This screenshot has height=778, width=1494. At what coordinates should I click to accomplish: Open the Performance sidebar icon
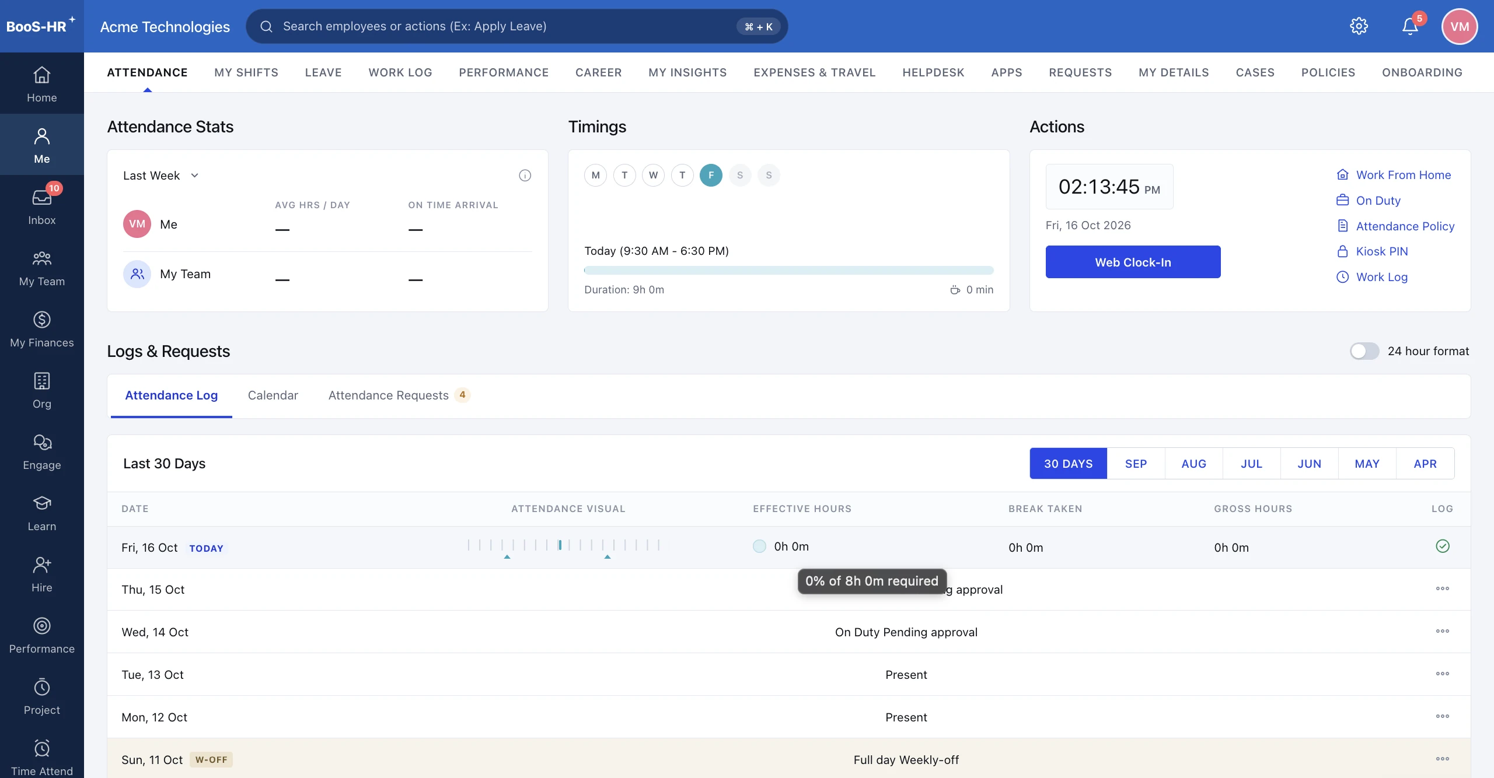tap(41, 635)
